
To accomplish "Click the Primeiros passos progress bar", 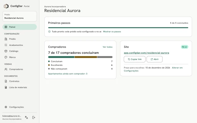I will pyautogui.click(x=118, y=28).
